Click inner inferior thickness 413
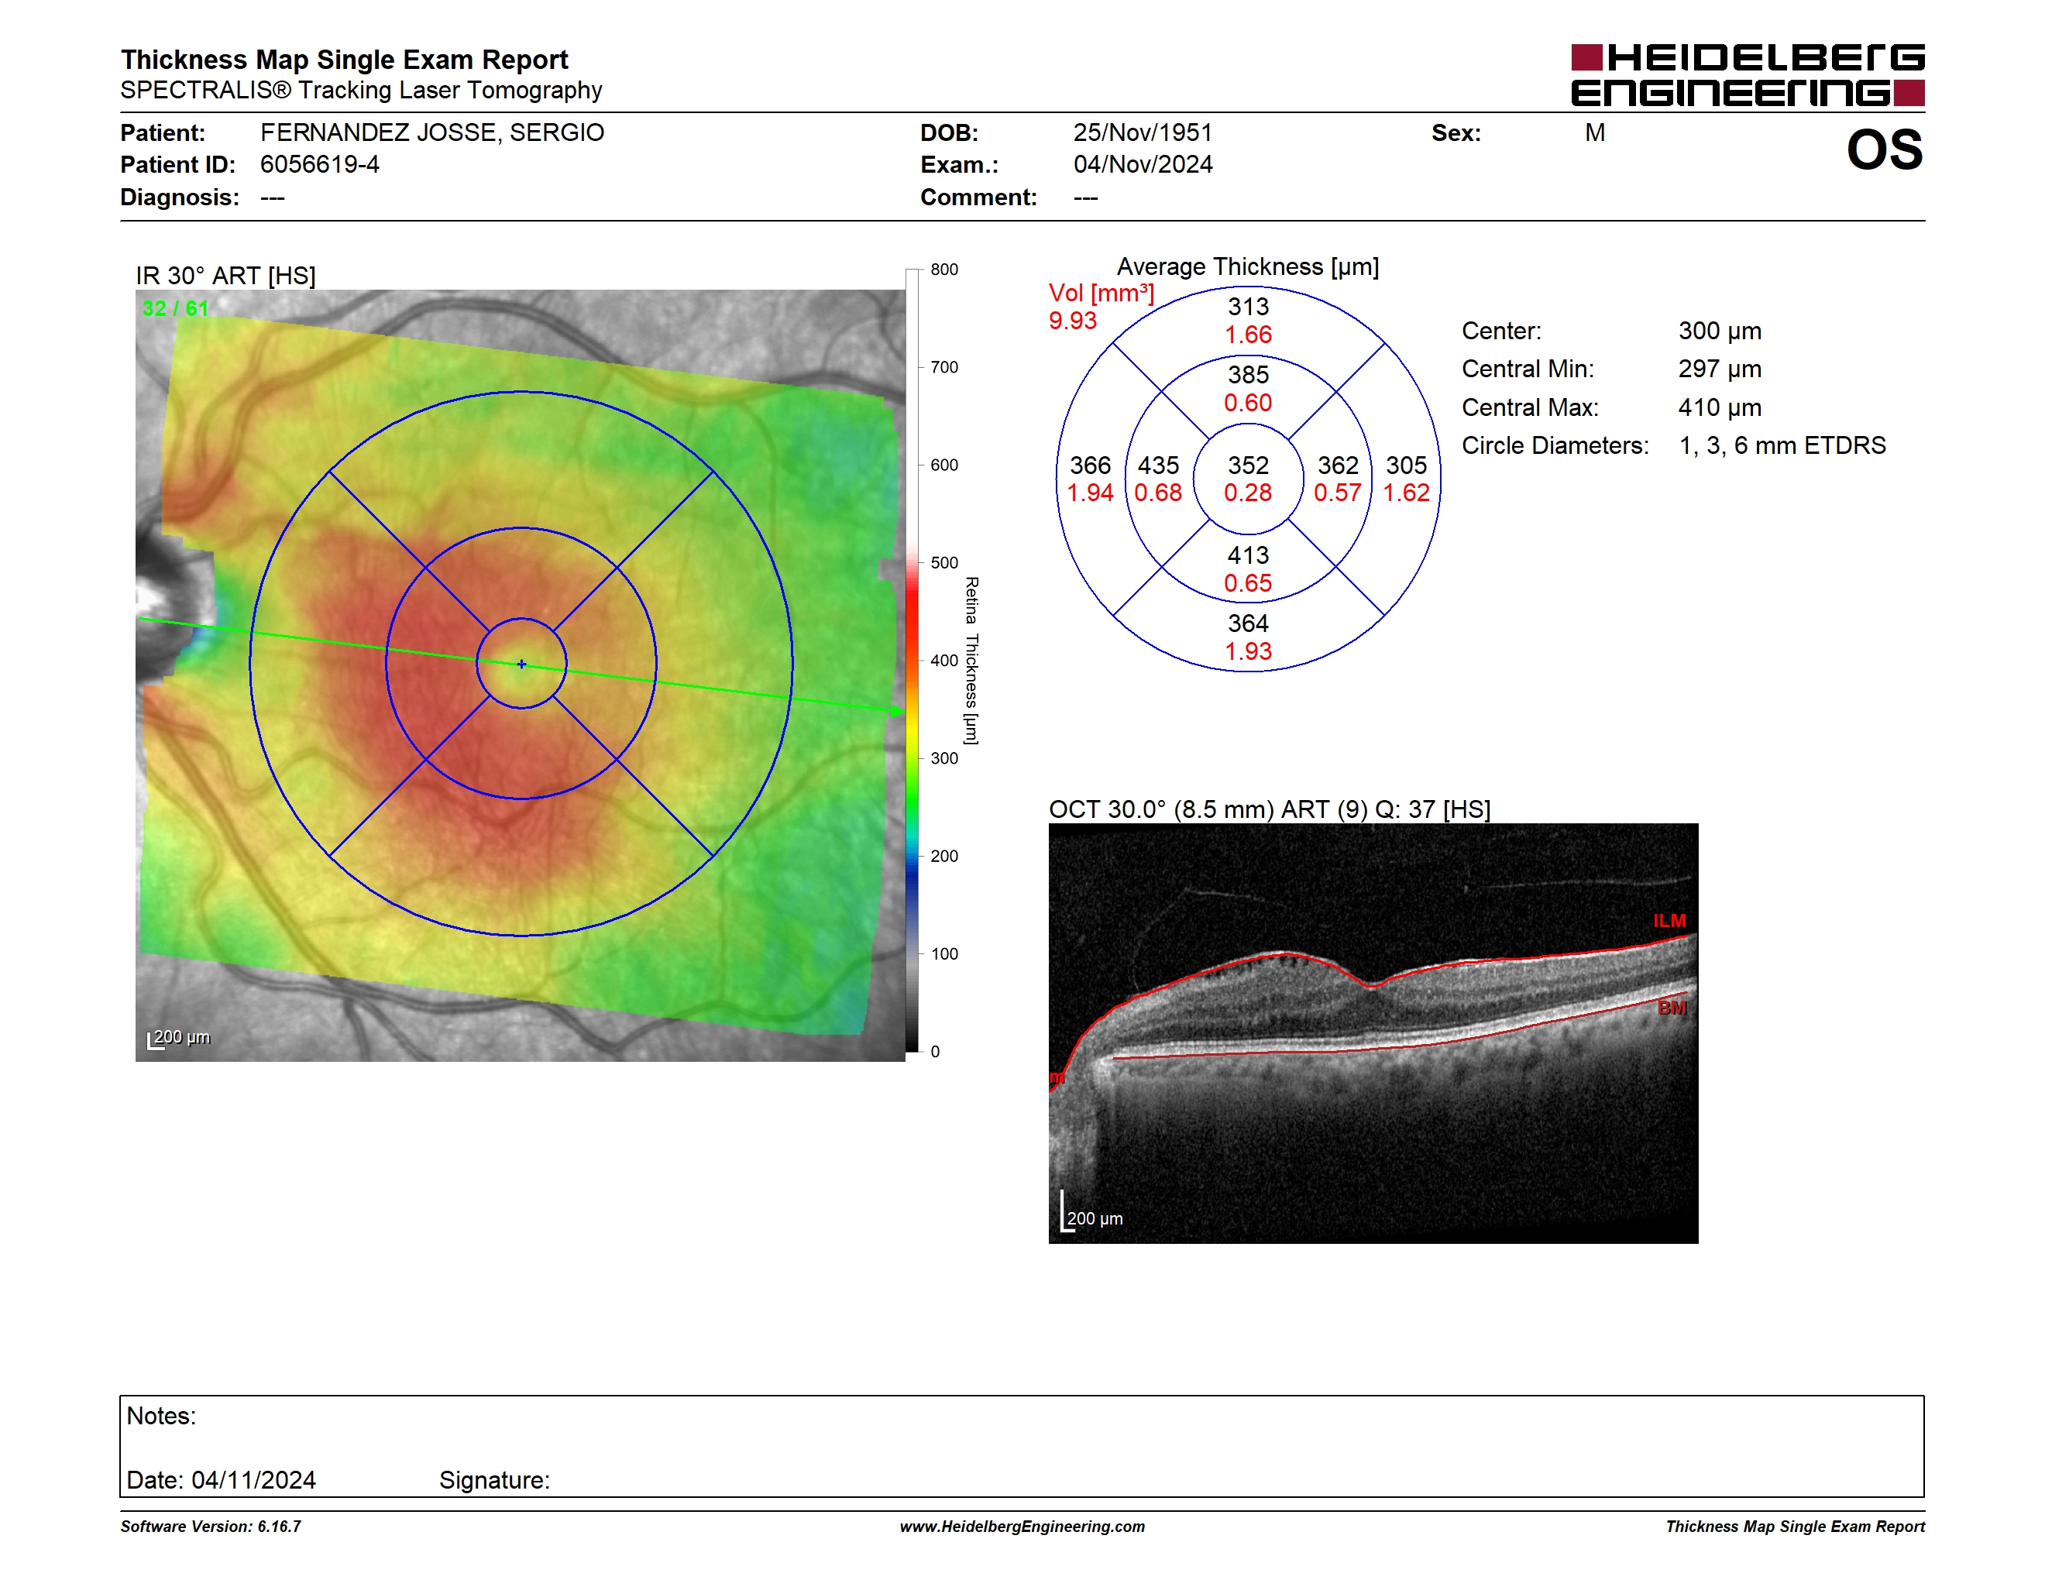Viewport: 2045px width, 1580px height. point(1248,555)
